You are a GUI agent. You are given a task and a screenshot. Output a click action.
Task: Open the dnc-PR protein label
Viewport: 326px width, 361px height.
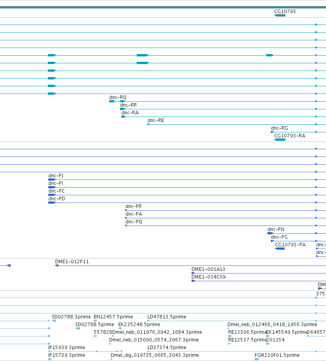click(133, 206)
